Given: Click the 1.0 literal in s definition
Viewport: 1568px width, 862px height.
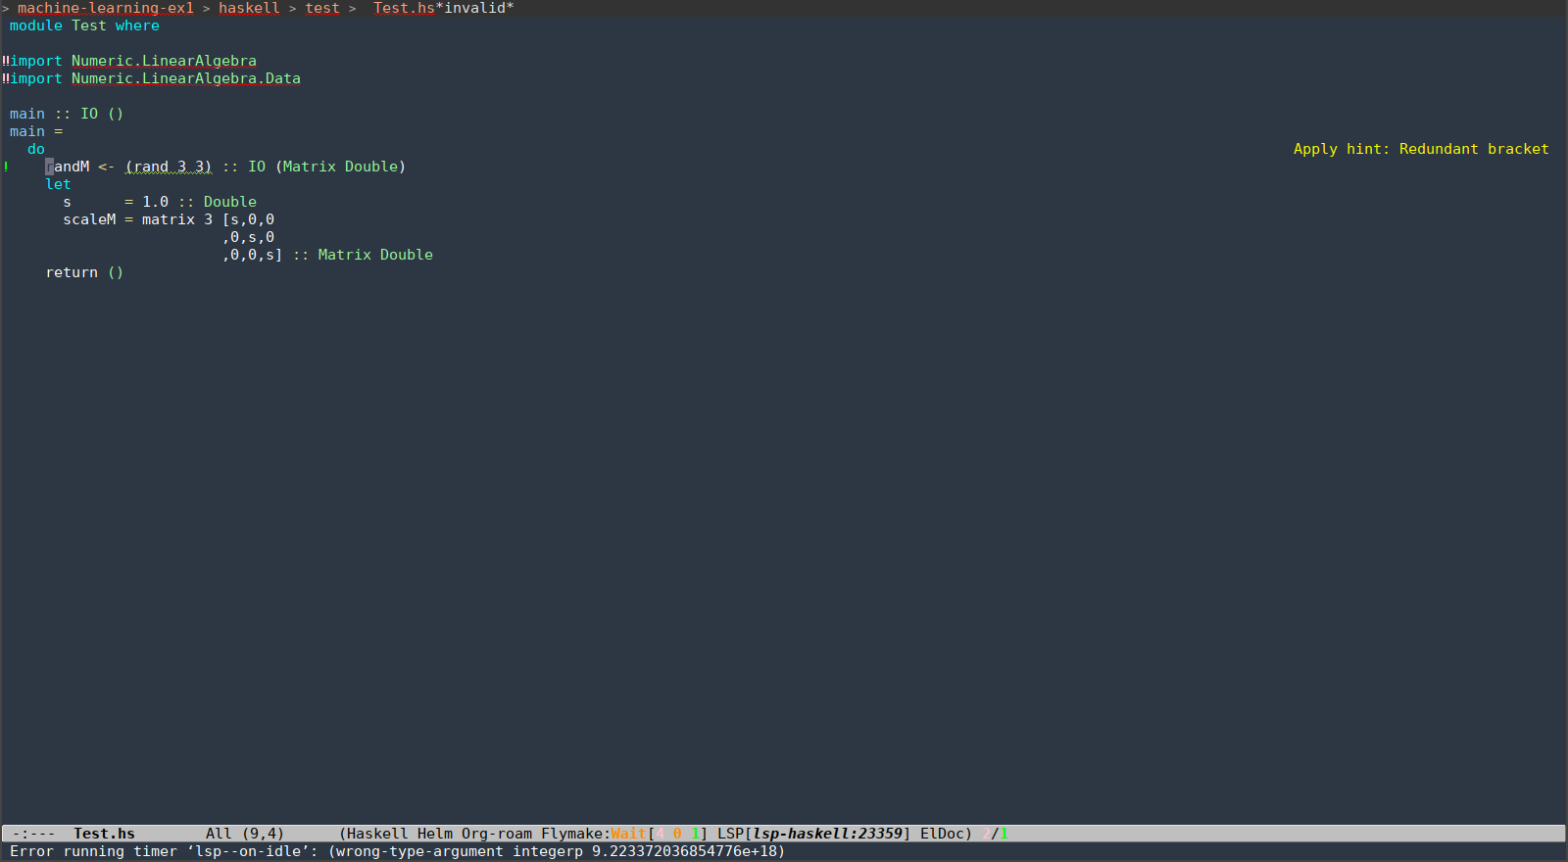Looking at the screenshot, I should click(155, 202).
